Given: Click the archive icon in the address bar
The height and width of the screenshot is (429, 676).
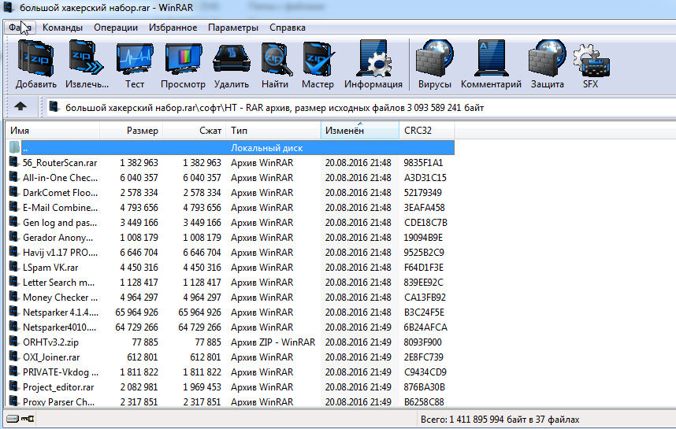Looking at the screenshot, I should (x=54, y=106).
